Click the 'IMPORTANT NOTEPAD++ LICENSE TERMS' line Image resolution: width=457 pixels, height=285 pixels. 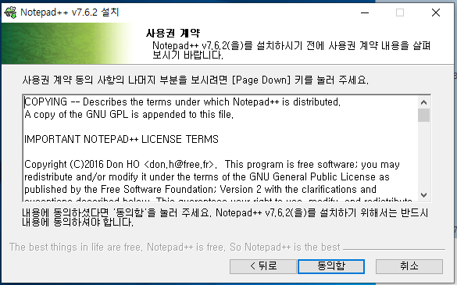[121, 139]
